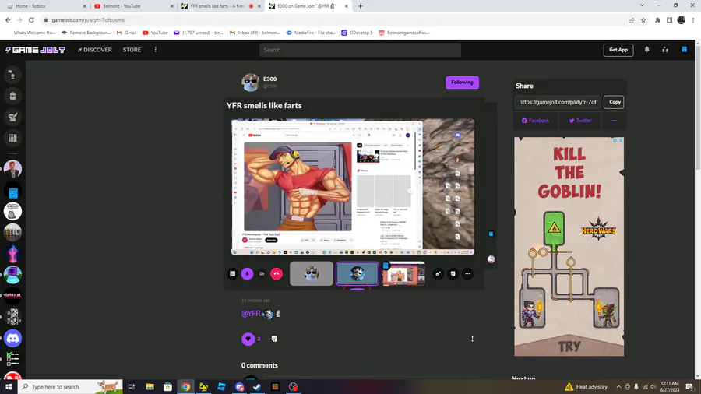The height and width of the screenshot is (394, 701).
Task: Open the Gmail bookmark
Action: (126, 33)
